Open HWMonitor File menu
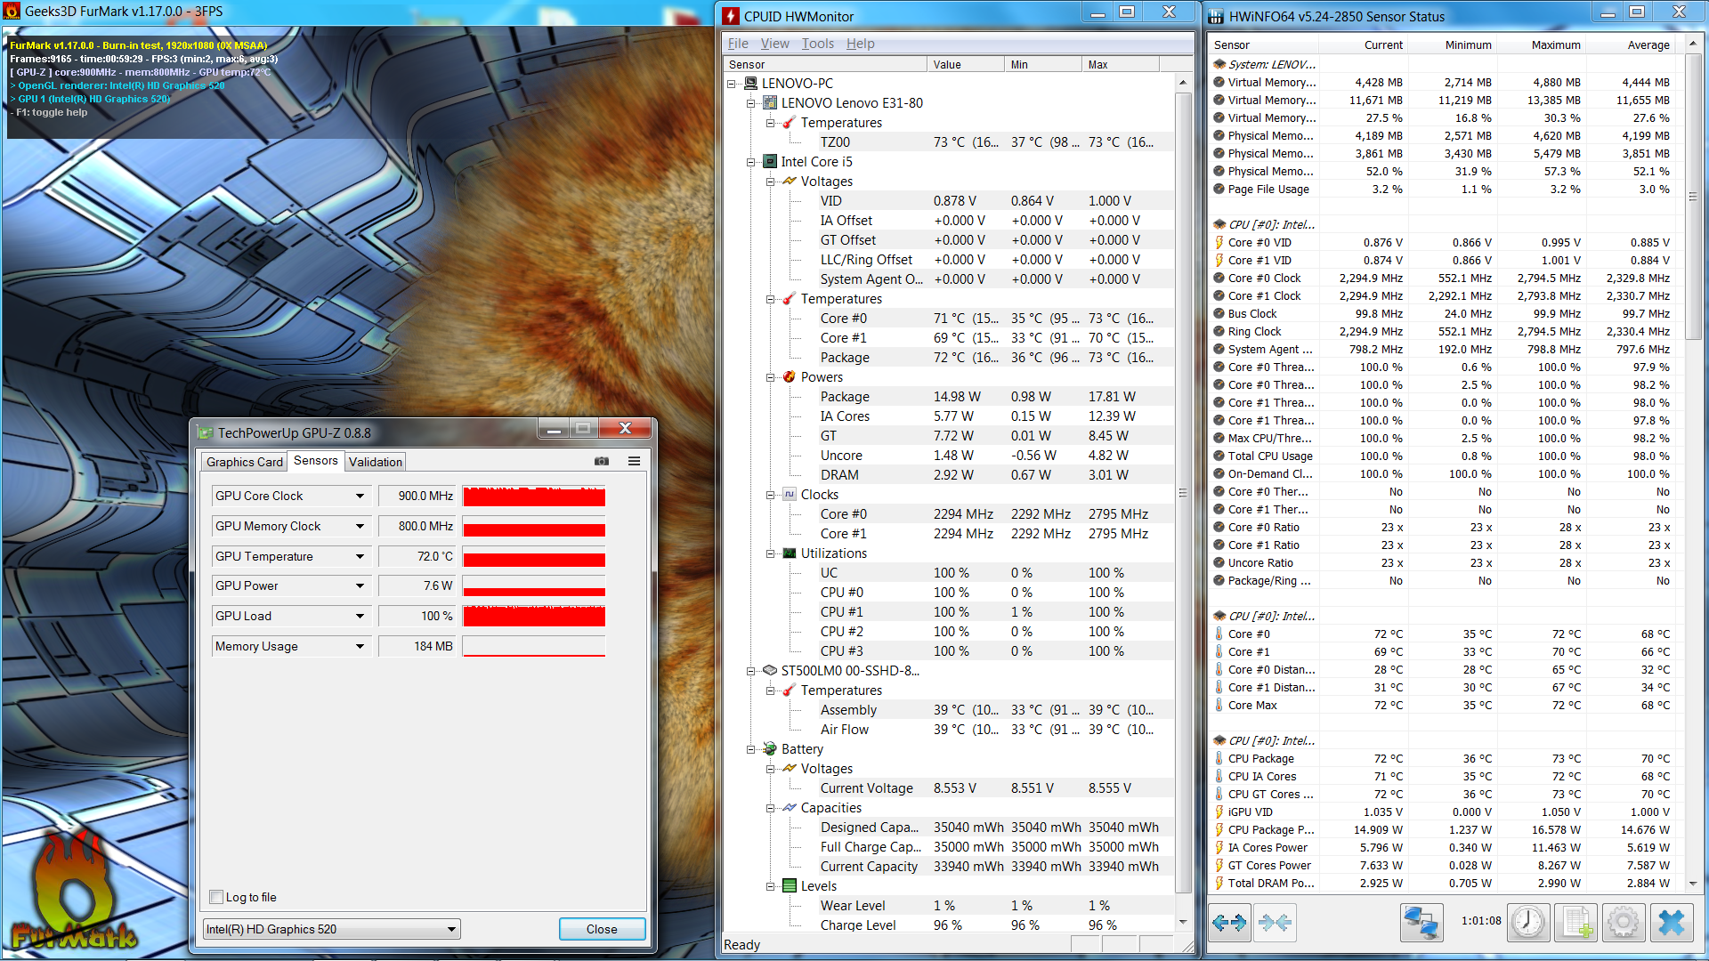The height and width of the screenshot is (961, 1709). 738,44
